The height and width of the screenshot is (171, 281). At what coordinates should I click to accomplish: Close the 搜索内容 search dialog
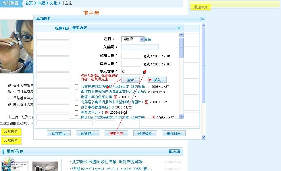(179, 28)
